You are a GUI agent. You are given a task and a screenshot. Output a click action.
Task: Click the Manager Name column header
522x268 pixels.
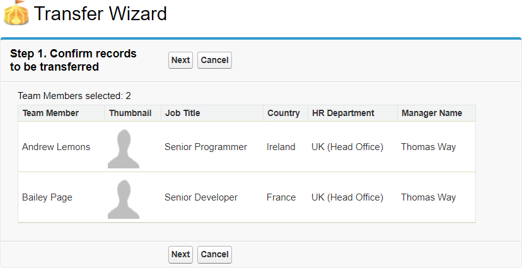(432, 114)
